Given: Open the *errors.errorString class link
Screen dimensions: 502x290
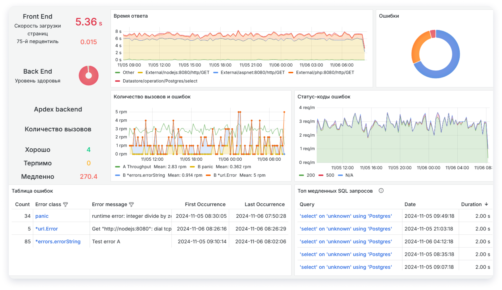Looking at the screenshot, I should click(x=58, y=242).
